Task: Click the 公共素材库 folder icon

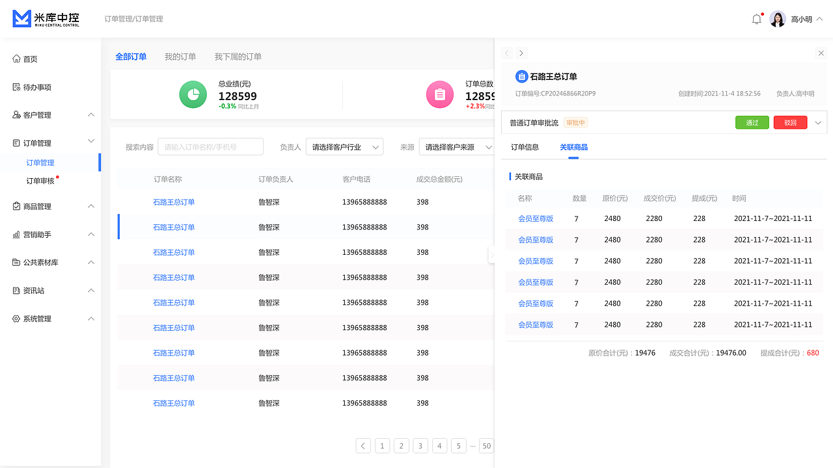Action: pos(16,263)
